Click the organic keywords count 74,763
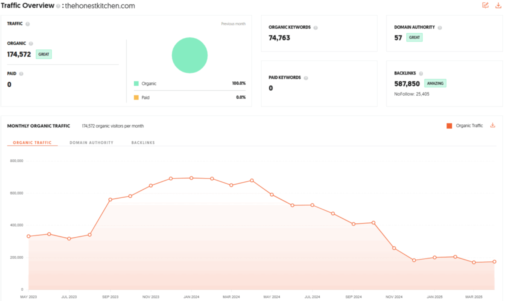The height and width of the screenshot is (301, 512). 279,38
